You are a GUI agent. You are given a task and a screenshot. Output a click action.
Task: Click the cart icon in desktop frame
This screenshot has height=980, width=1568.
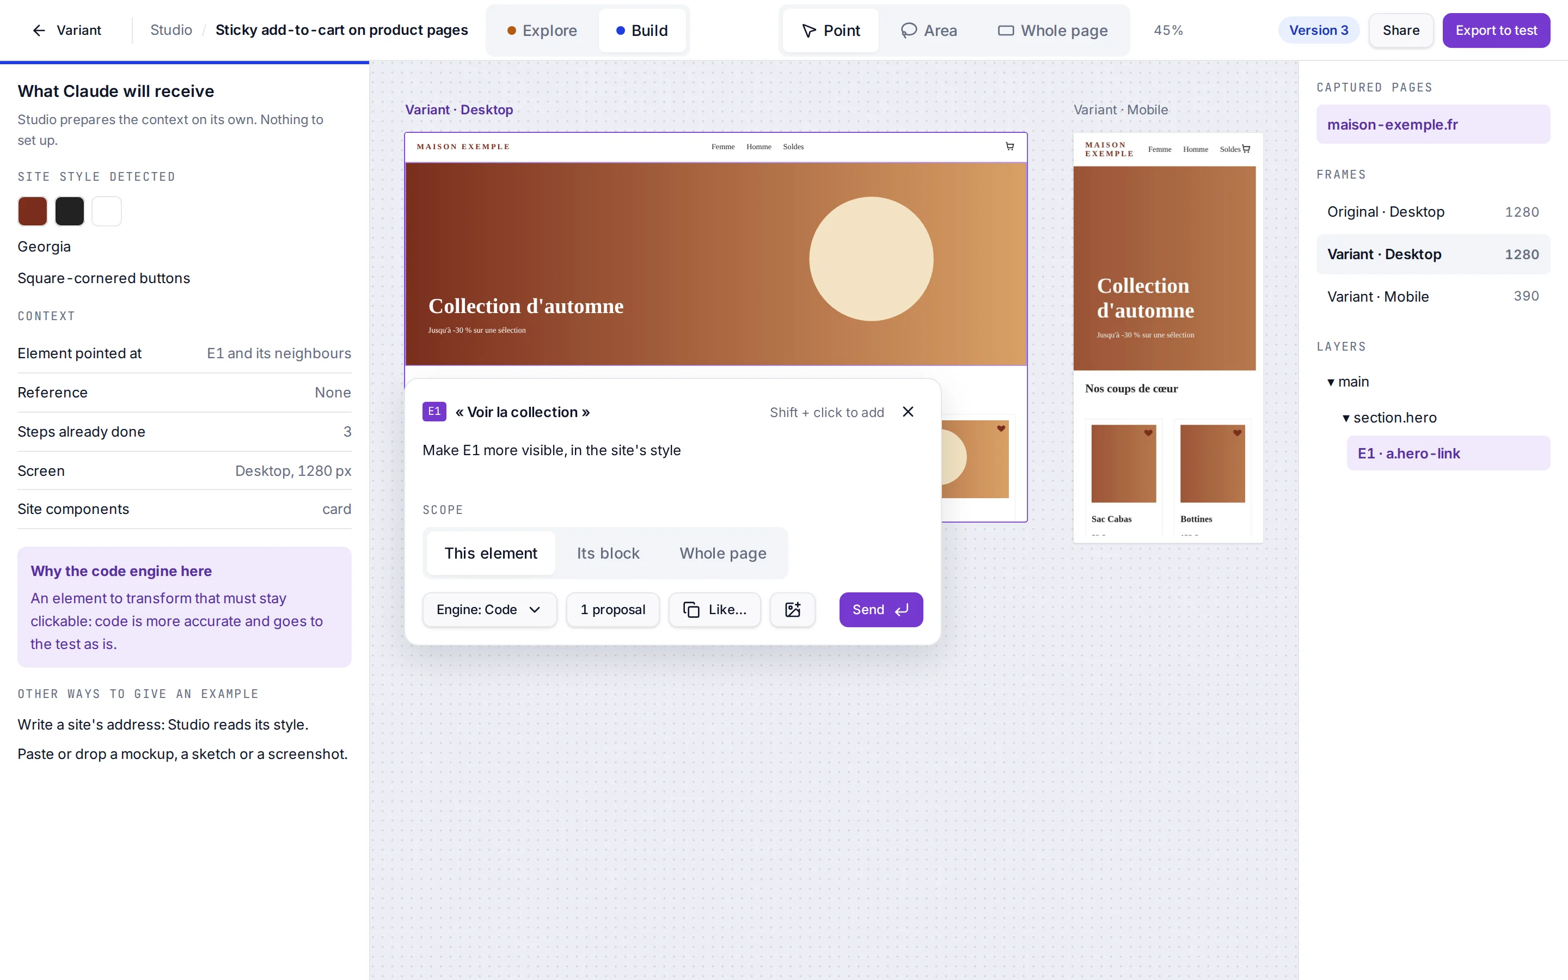tap(1009, 146)
